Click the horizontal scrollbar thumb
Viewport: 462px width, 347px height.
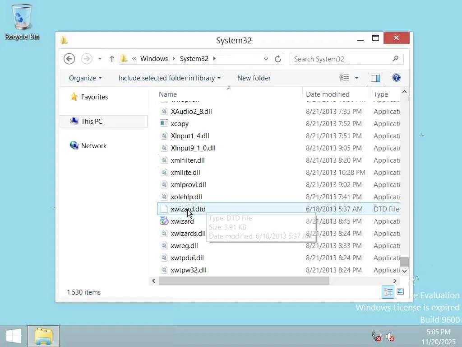pos(244,281)
